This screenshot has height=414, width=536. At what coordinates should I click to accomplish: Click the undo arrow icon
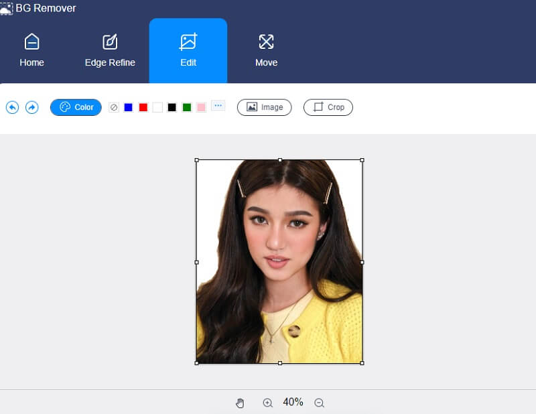pos(11,107)
